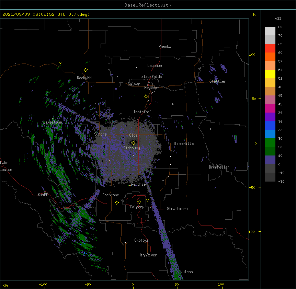This screenshot has height=289, width=296.
Task: Click the Banff label on the map
Action: coord(43,195)
